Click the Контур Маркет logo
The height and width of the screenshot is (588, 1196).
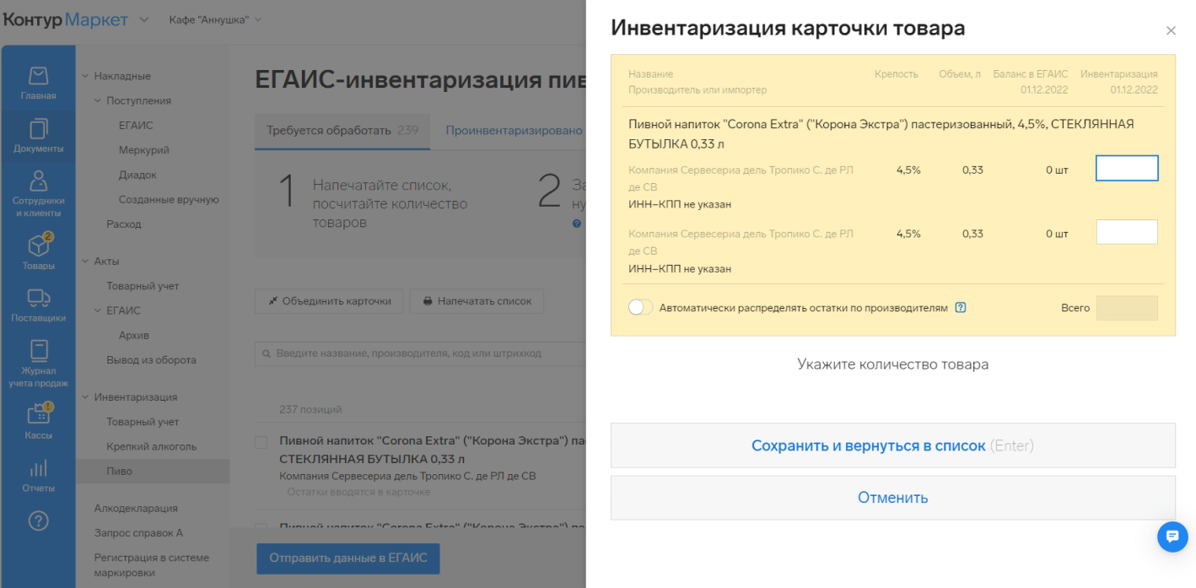point(66,19)
